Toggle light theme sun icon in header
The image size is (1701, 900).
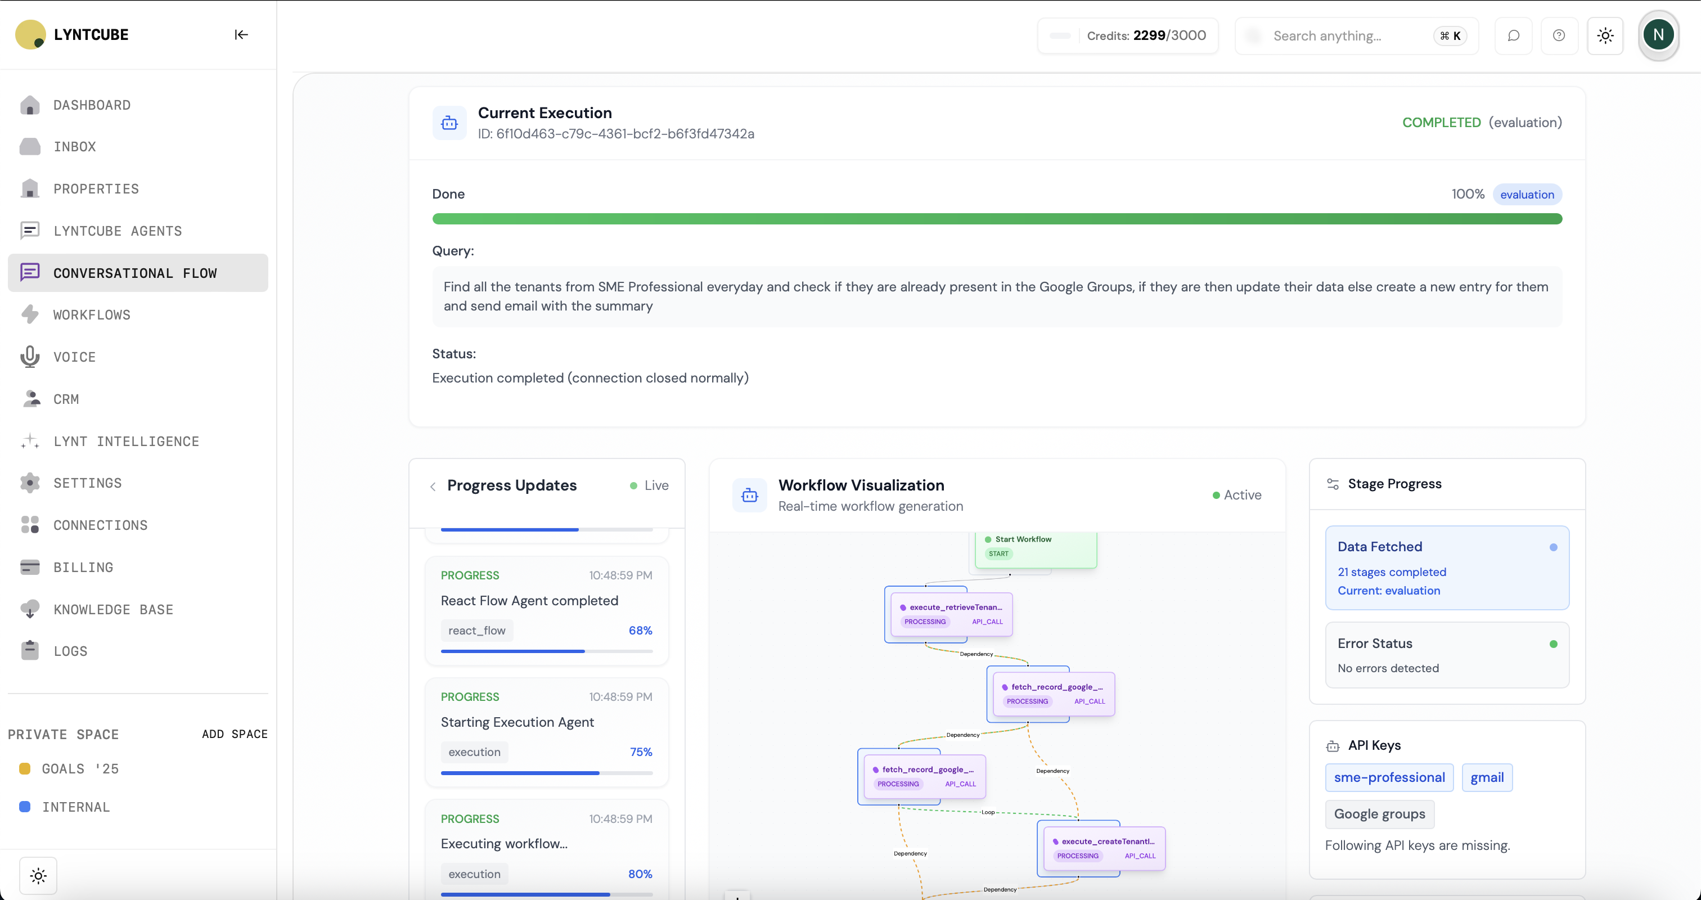tap(1605, 35)
